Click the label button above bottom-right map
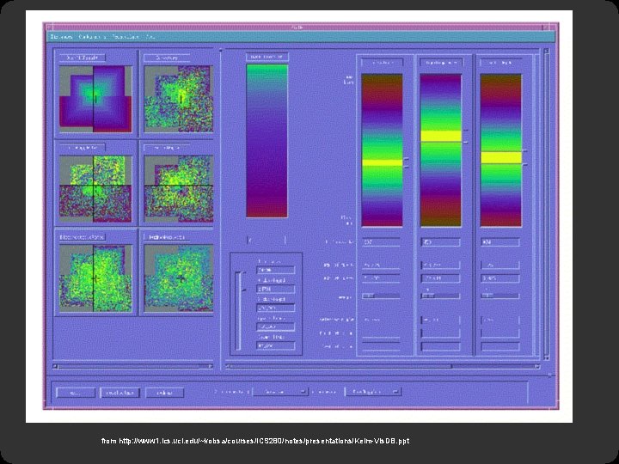 point(167,237)
